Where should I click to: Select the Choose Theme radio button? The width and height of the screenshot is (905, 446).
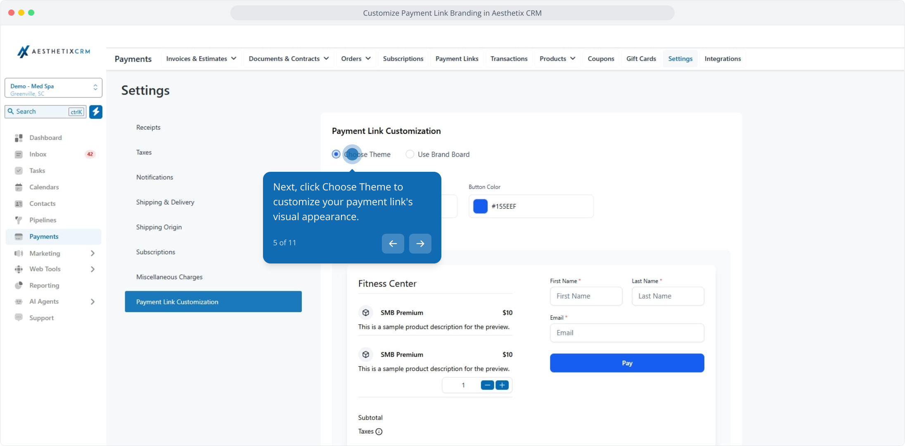[336, 154]
